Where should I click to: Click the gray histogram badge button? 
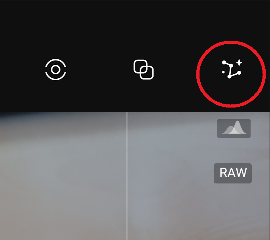(x=234, y=128)
